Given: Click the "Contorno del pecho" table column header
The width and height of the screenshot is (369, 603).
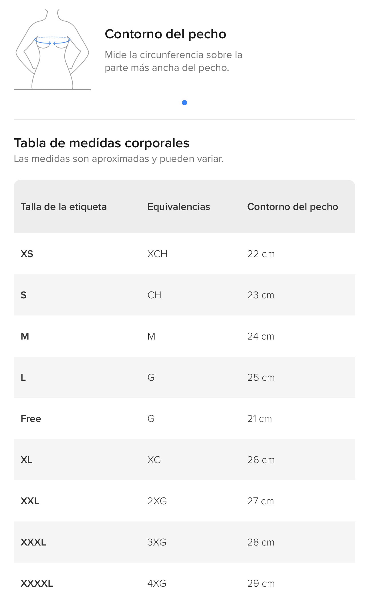Looking at the screenshot, I should click(x=292, y=207).
